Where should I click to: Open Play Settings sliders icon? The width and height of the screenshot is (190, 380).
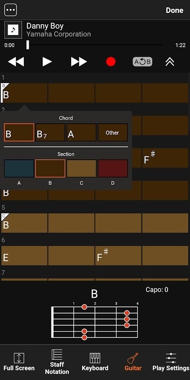pyautogui.click(x=171, y=362)
